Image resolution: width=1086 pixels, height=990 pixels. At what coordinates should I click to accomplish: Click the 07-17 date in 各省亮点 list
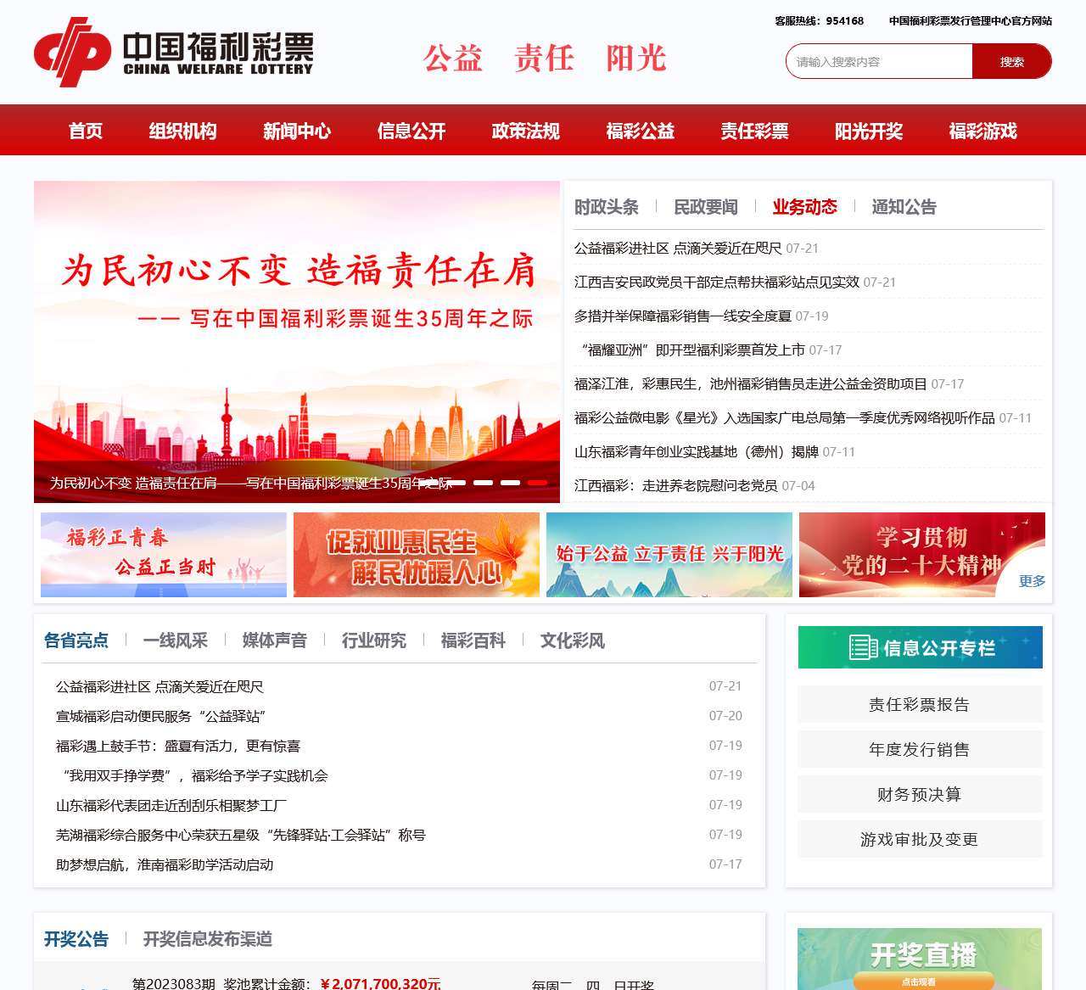pos(725,864)
